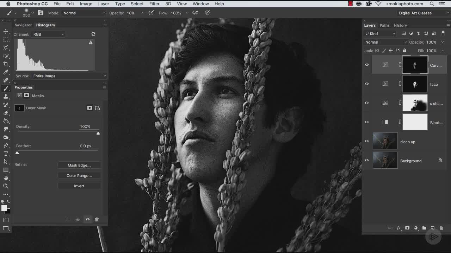Viewport: 451px width, 253px height.
Task: Select the Eraser tool
Action: point(6,113)
